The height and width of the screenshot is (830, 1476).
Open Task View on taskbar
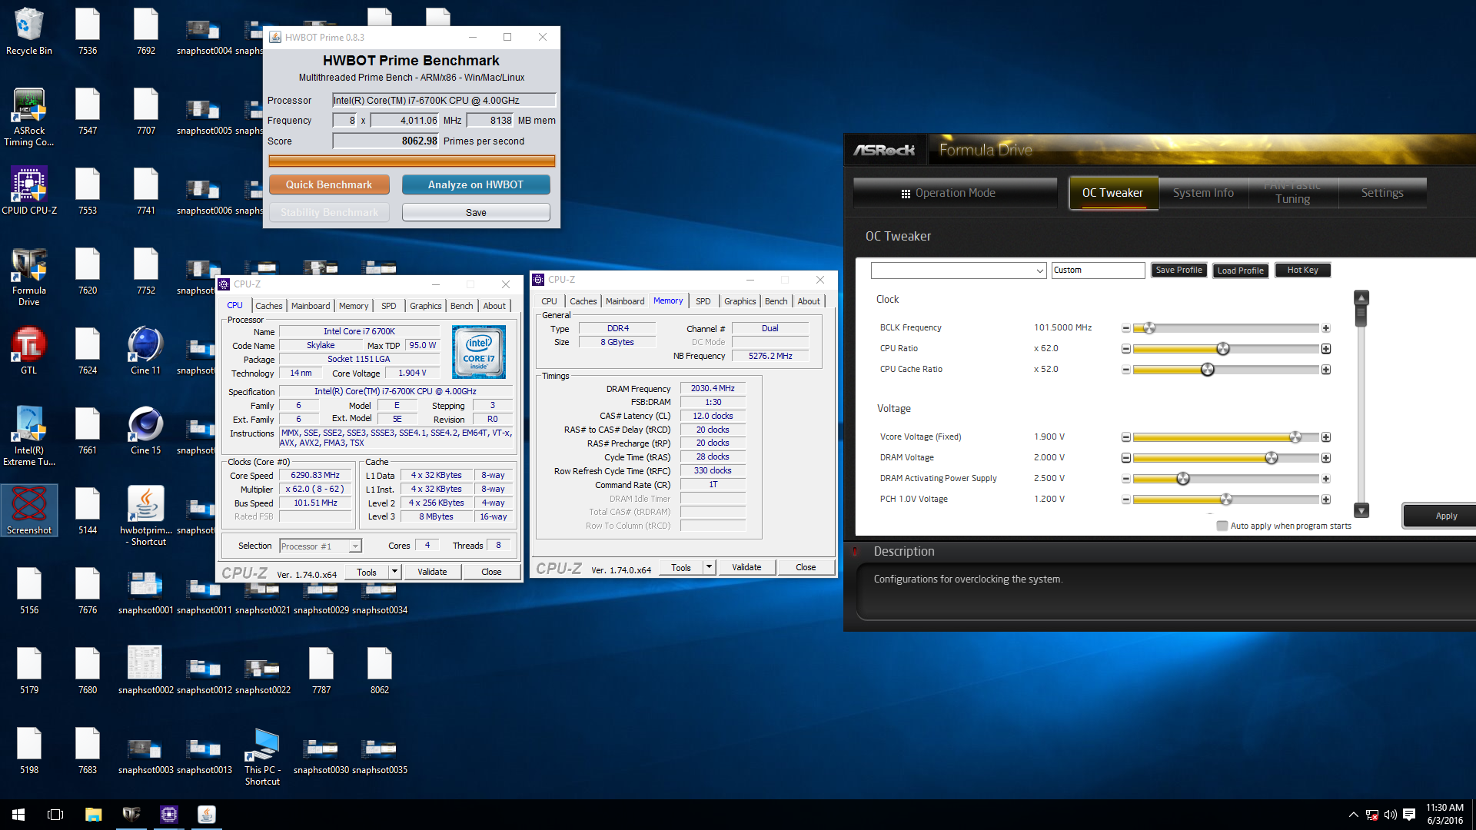point(55,815)
